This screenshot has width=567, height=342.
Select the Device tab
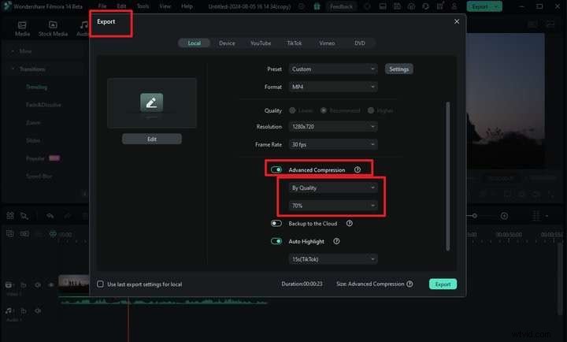click(x=227, y=43)
